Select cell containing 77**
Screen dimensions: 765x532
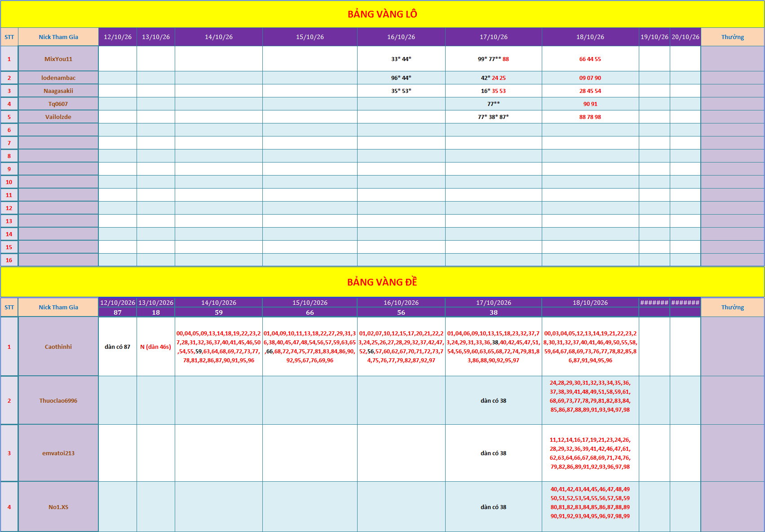point(493,104)
